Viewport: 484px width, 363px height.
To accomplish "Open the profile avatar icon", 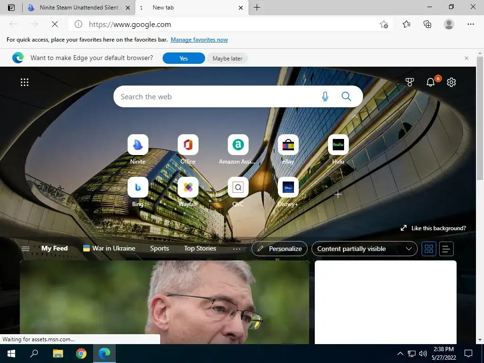I will (x=449, y=24).
